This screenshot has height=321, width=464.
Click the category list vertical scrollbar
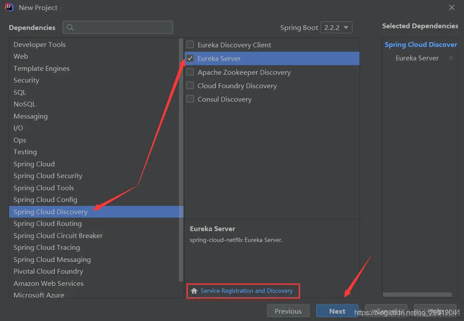(x=181, y=159)
